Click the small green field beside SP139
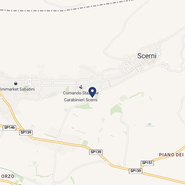This screenshot has height=185, width=185. coord(85,143)
